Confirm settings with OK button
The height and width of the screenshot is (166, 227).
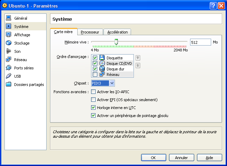[154, 157]
